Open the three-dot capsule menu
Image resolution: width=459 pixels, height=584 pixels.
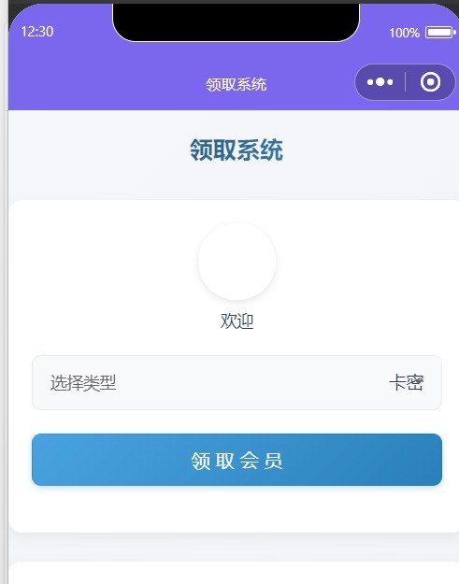[380, 82]
